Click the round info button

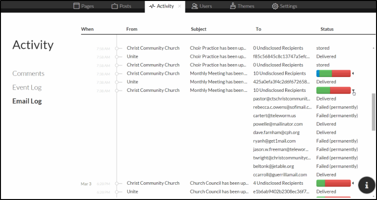tap(366, 184)
